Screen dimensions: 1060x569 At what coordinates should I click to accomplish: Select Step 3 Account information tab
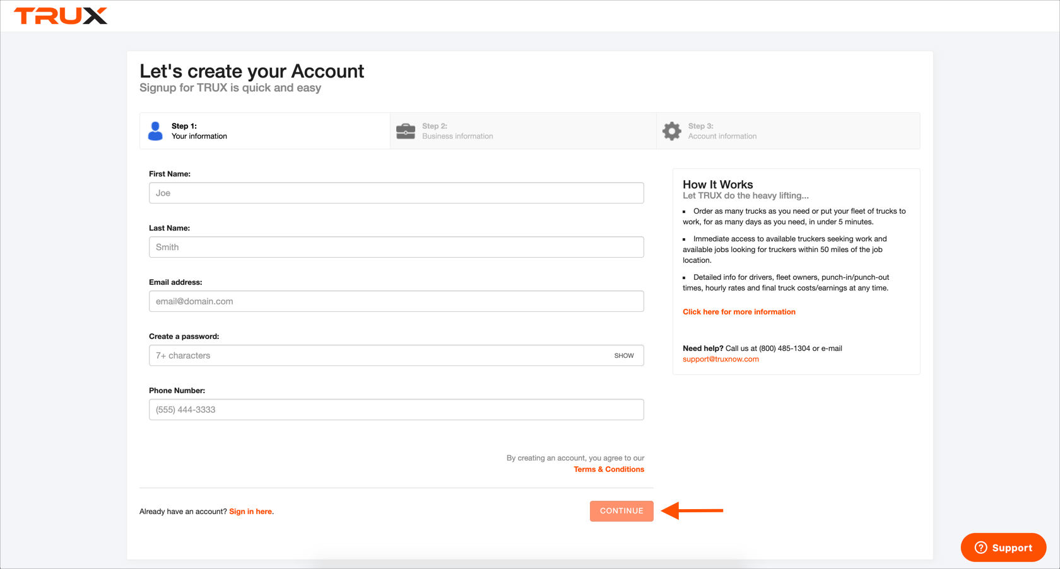point(788,131)
